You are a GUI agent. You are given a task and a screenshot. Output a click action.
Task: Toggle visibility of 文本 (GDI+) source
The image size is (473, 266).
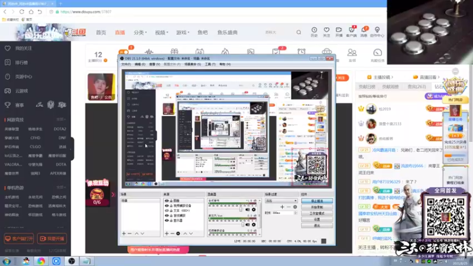(167, 210)
